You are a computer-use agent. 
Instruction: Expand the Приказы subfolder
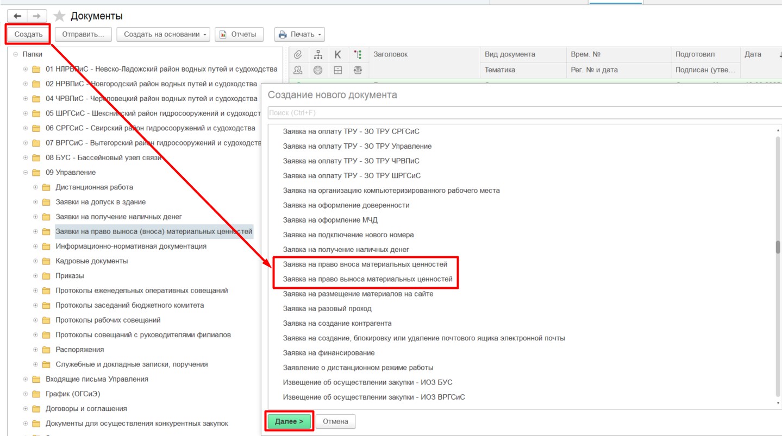[x=35, y=276]
